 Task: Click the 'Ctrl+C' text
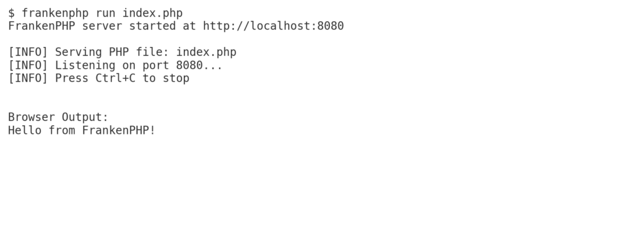116,78
